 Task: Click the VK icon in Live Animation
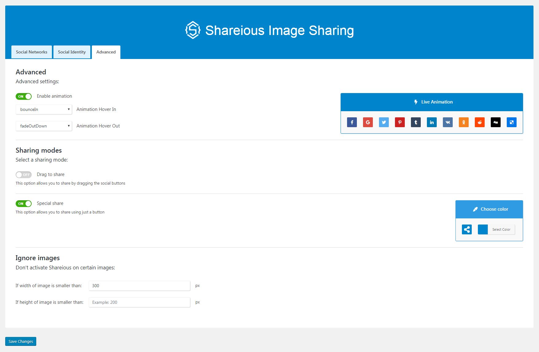pyautogui.click(x=448, y=122)
